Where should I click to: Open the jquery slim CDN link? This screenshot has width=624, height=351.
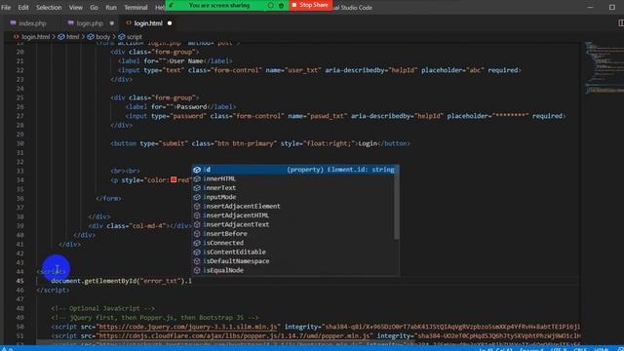pos(188,327)
